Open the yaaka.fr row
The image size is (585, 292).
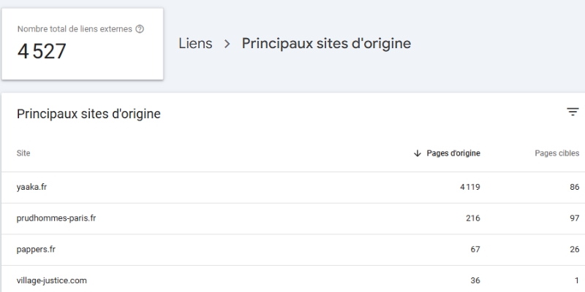tap(32, 187)
